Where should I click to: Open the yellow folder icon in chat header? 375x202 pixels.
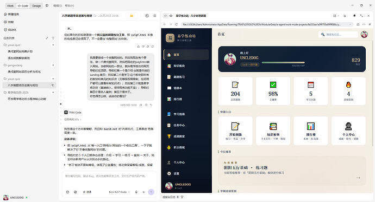tap(132, 16)
